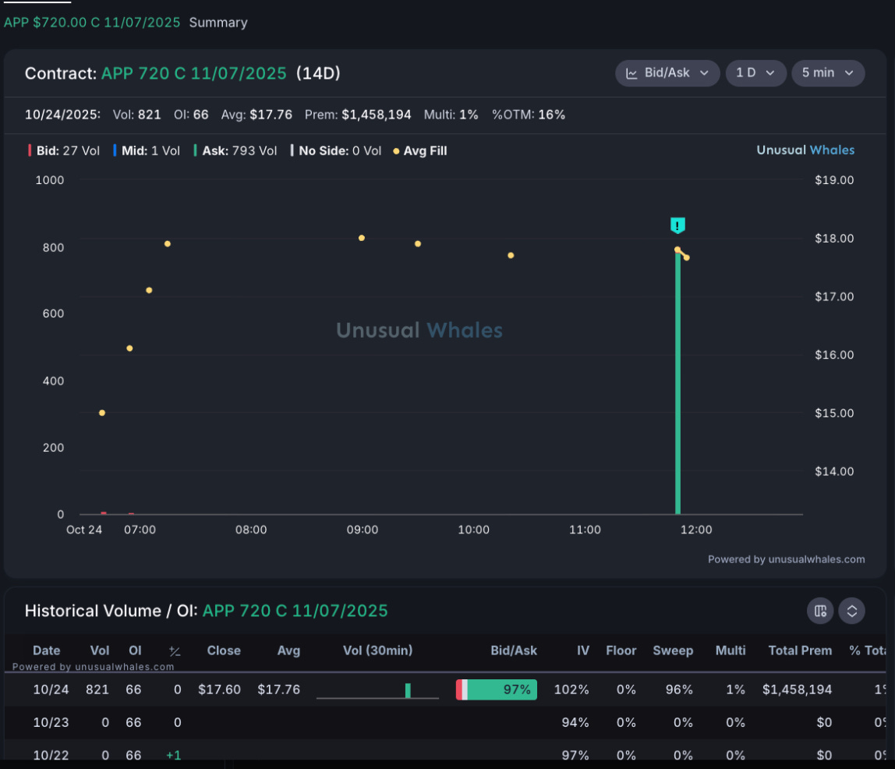
Task: Toggle the Bid series in chart legend
Action: (64, 151)
